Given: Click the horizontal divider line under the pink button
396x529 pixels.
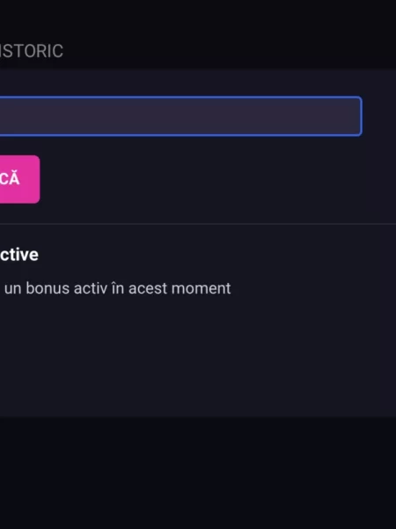Looking at the screenshot, I should coord(198,224).
